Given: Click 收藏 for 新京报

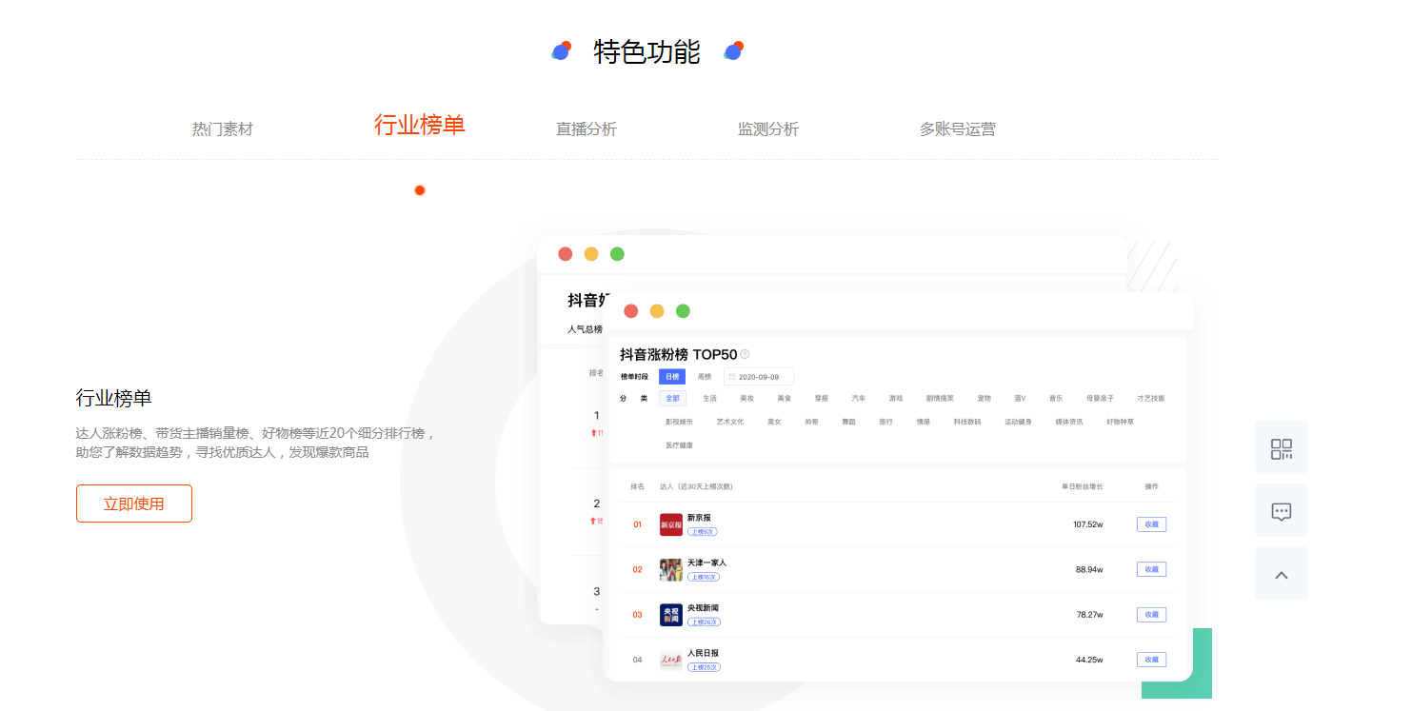Looking at the screenshot, I should coord(1151,524).
